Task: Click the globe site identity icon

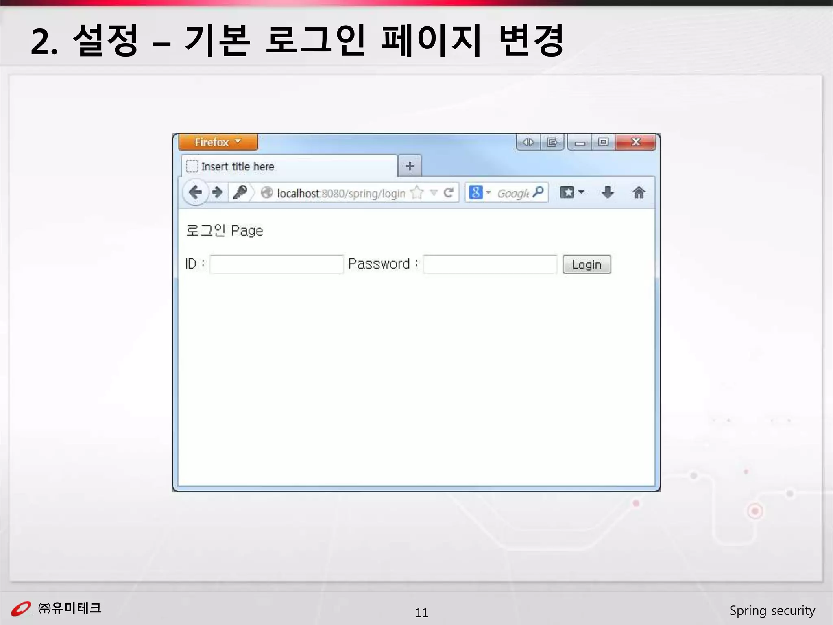Action: [x=266, y=192]
